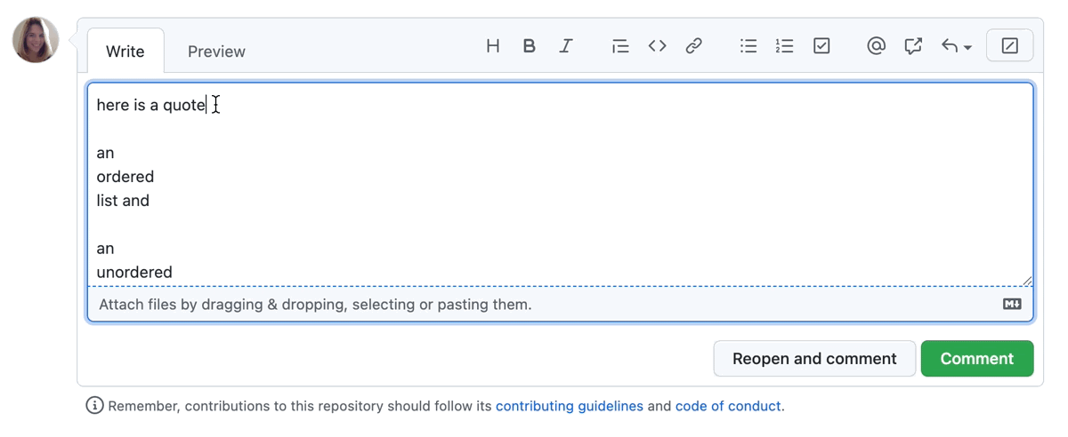Apply italic formatting to text

click(x=566, y=46)
